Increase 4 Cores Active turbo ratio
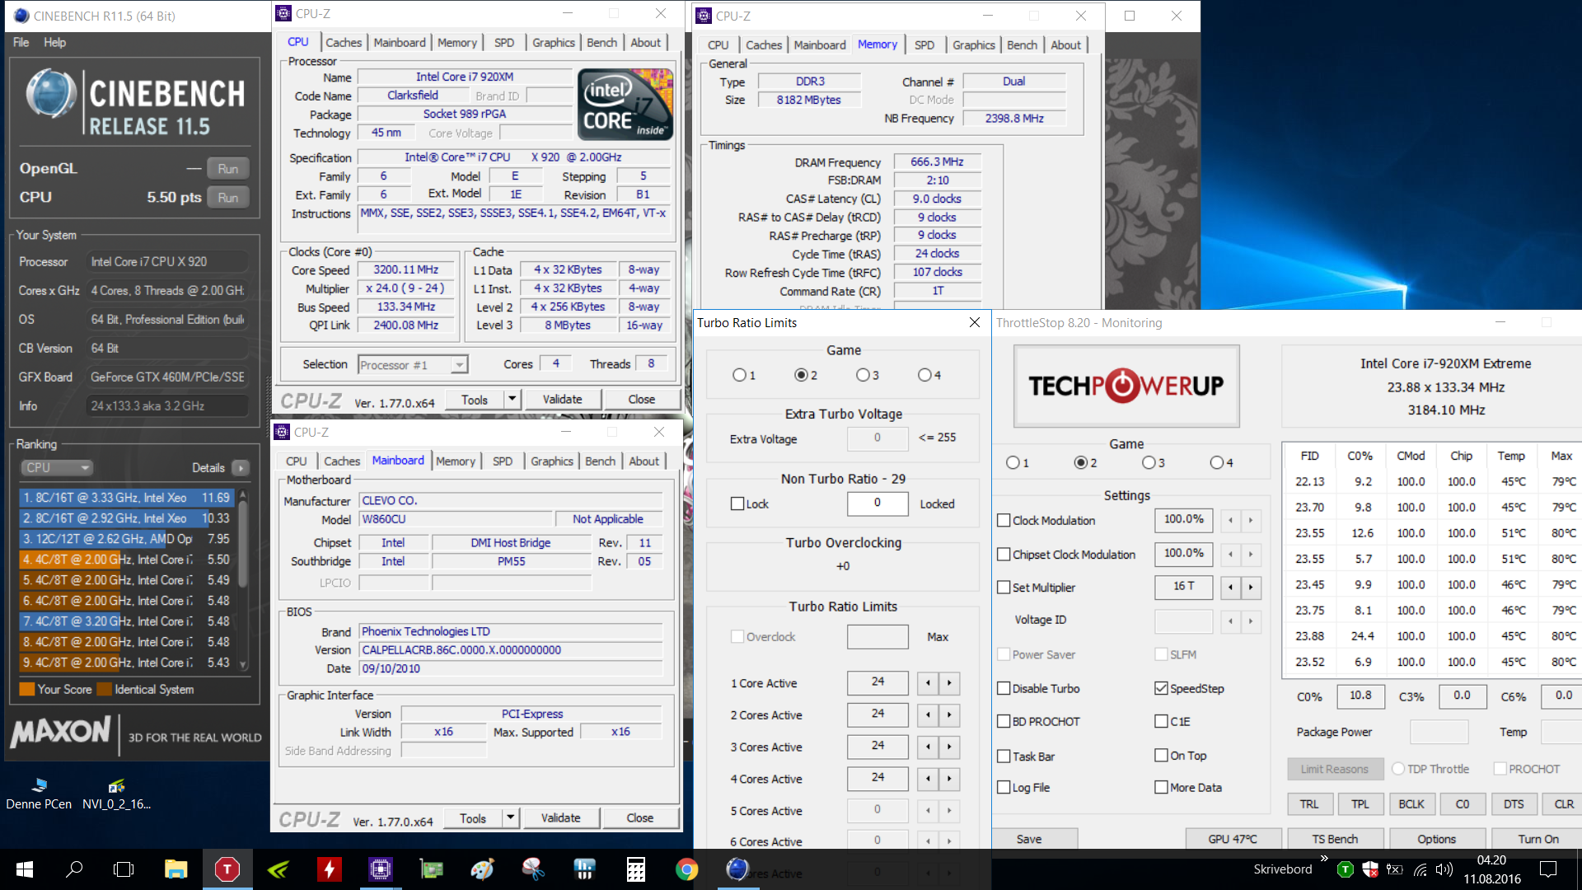This screenshot has height=890, width=1582. click(949, 779)
